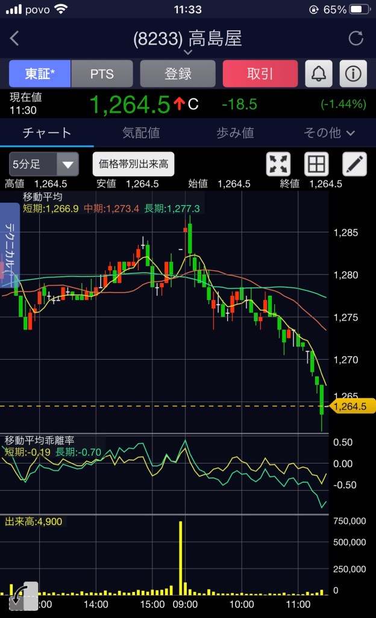Open the multi-chart grid layout
376x618 pixels.
316,164
